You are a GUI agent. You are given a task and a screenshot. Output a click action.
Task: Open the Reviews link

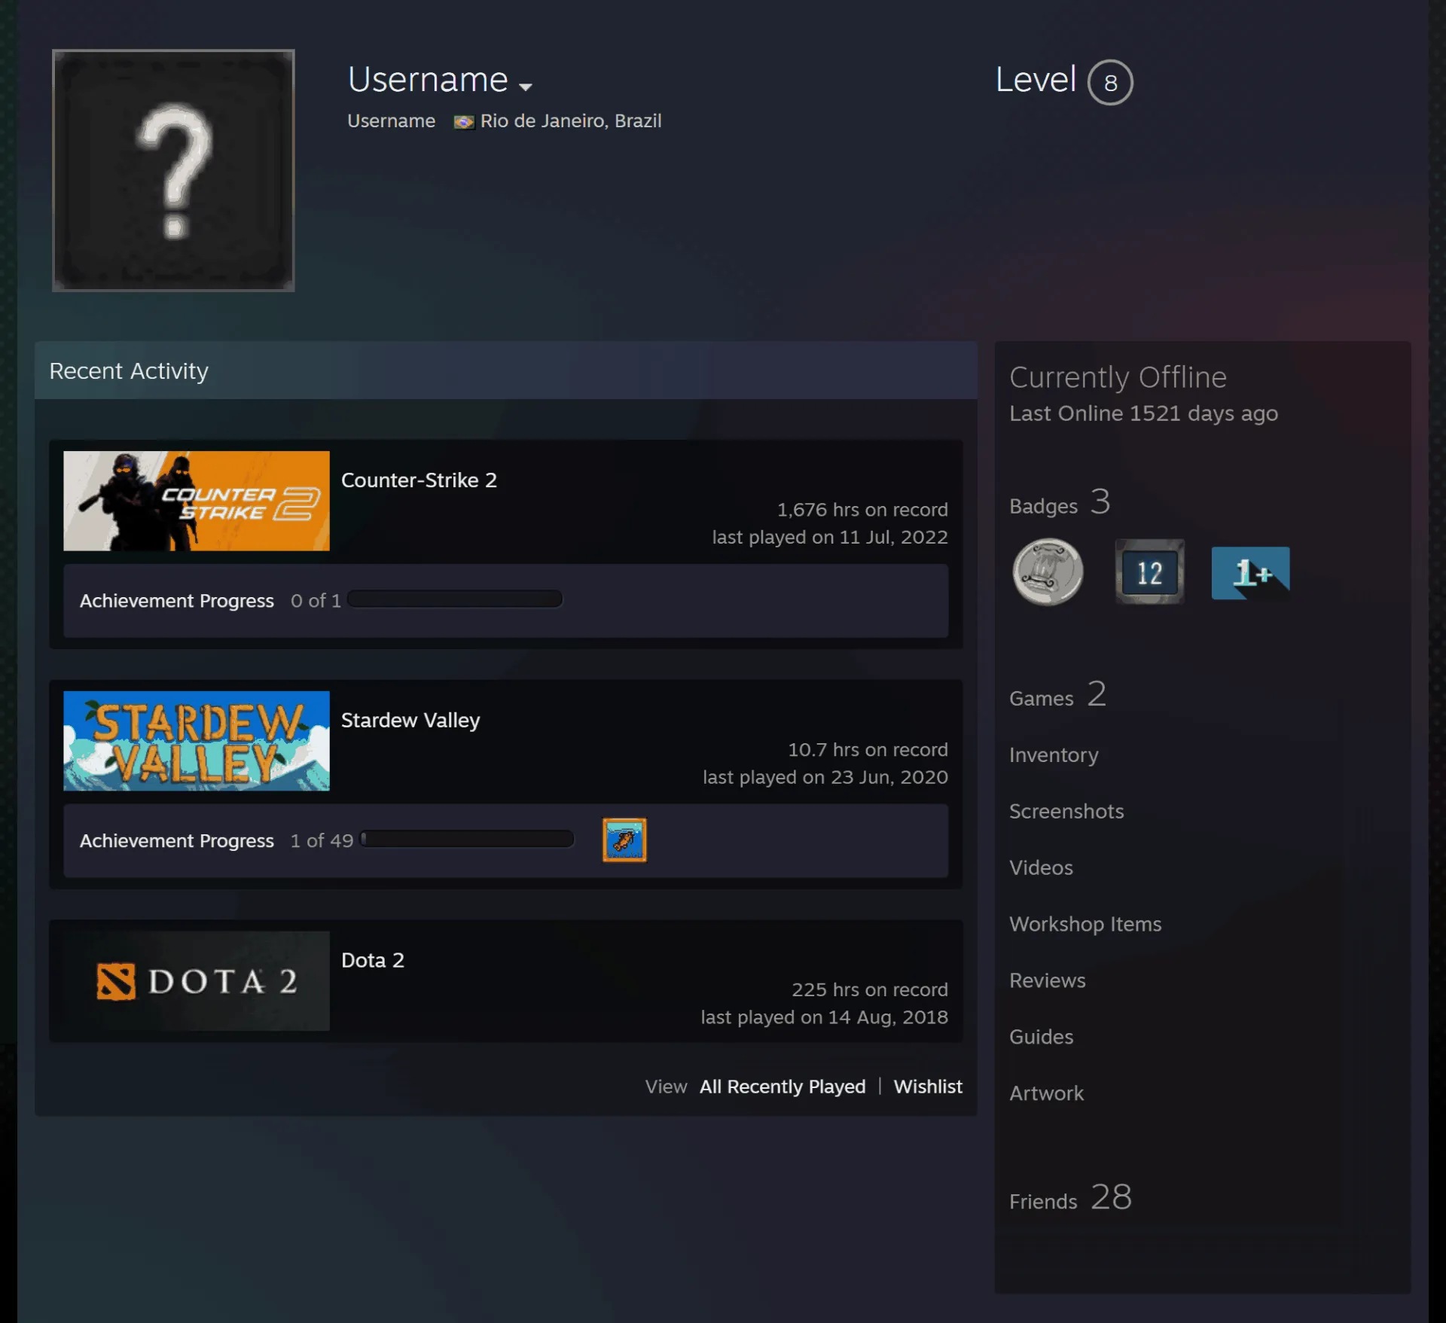coord(1048,980)
